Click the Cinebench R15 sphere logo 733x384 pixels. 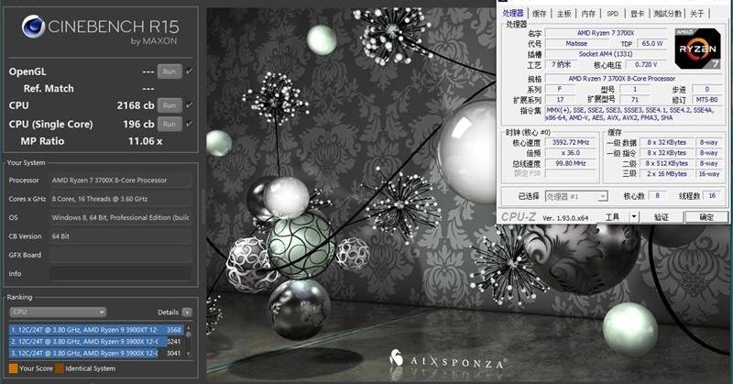pos(33,27)
